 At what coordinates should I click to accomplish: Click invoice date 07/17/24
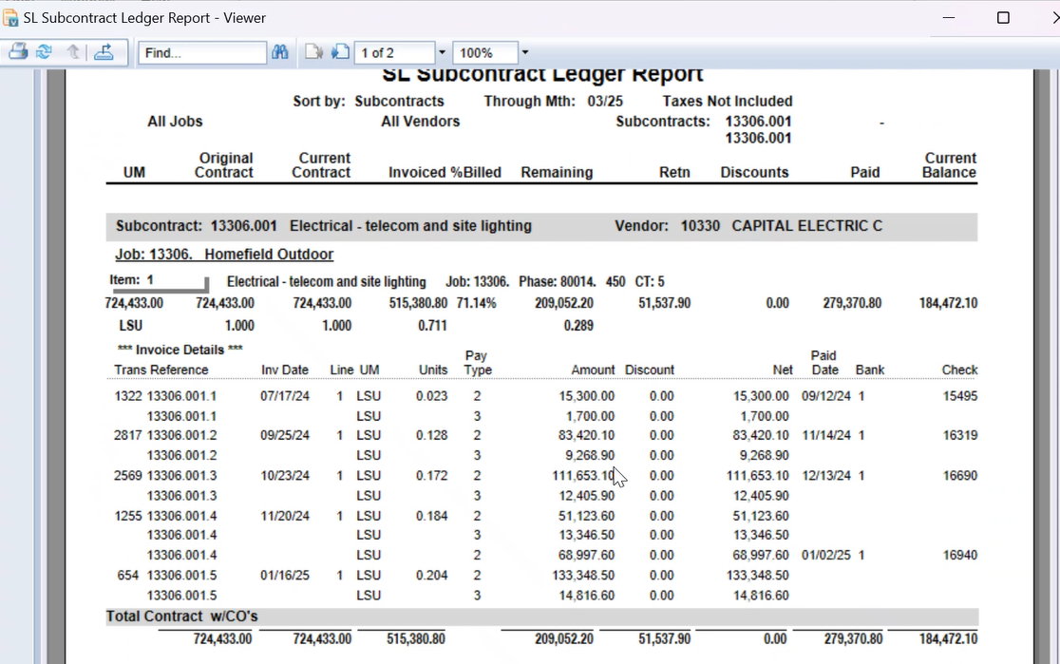coord(285,396)
